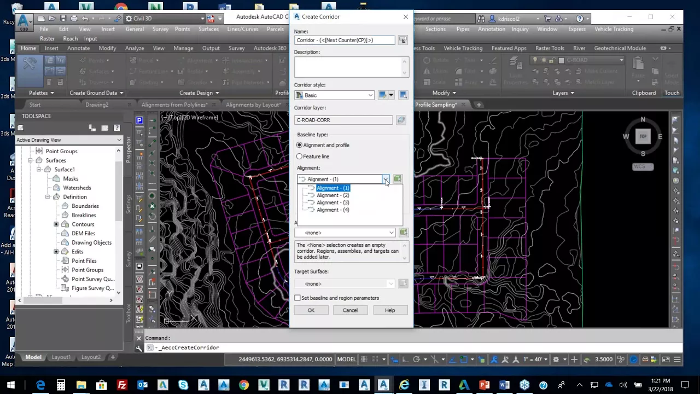Click the customization hamburger icon in status bar
Image resolution: width=700 pixels, height=394 pixels.
(677, 360)
